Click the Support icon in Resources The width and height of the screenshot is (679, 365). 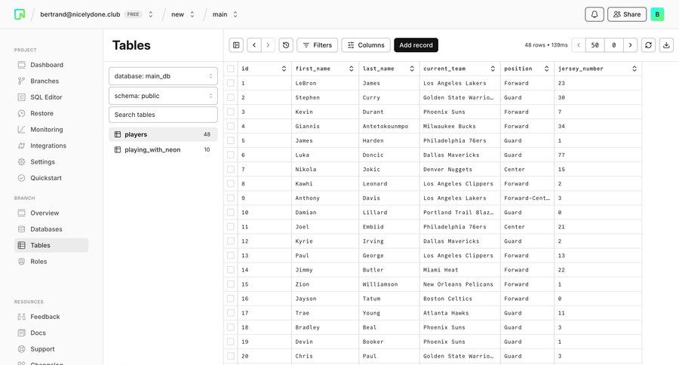click(x=22, y=349)
